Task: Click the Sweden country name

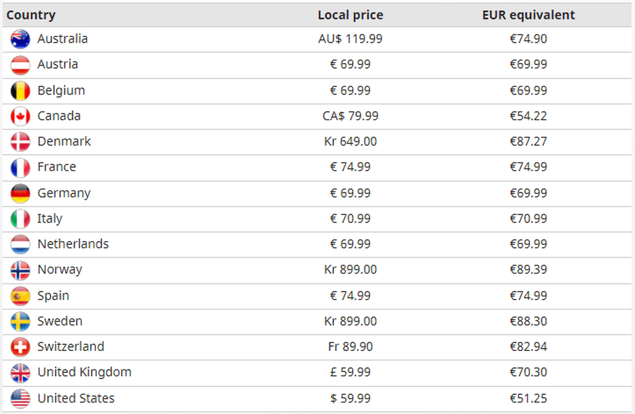Action: click(60, 321)
